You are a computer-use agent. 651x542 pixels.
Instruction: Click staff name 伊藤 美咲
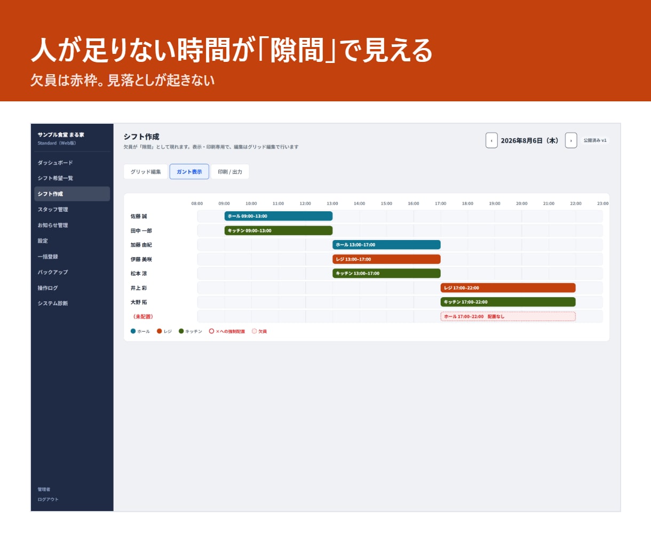(141, 259)
